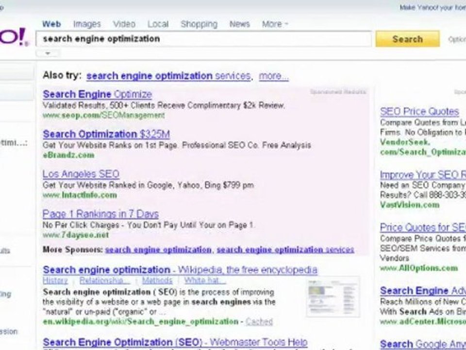Viewport: 466px width, 350px height.
Task: Click the yellow Search button
Action: 407,39
